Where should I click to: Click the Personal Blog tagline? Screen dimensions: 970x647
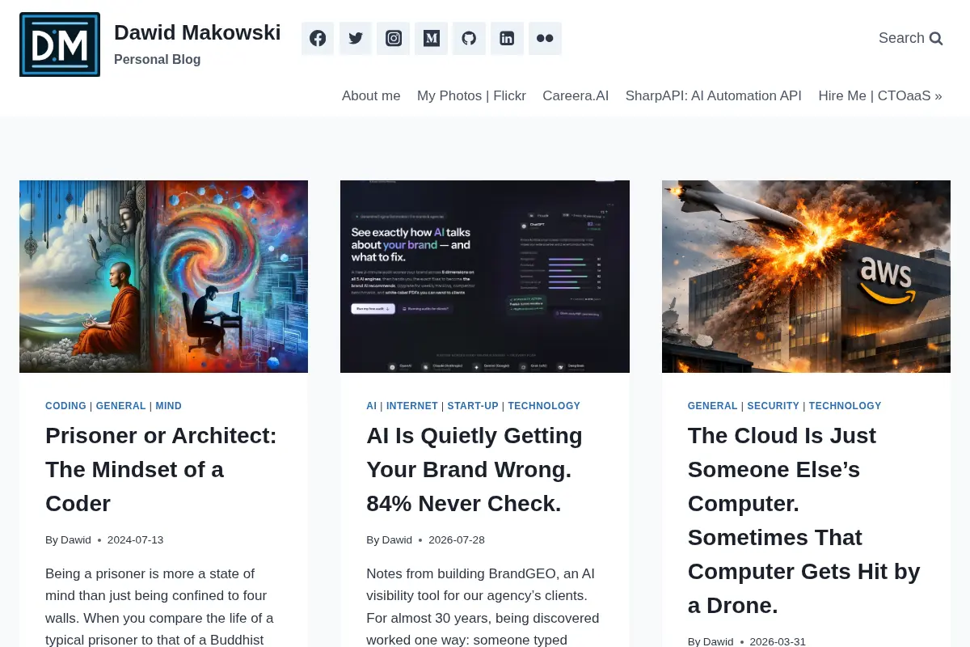pos(158,59)
